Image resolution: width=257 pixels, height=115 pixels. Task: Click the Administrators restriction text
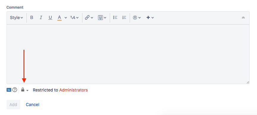coord(73,90)
